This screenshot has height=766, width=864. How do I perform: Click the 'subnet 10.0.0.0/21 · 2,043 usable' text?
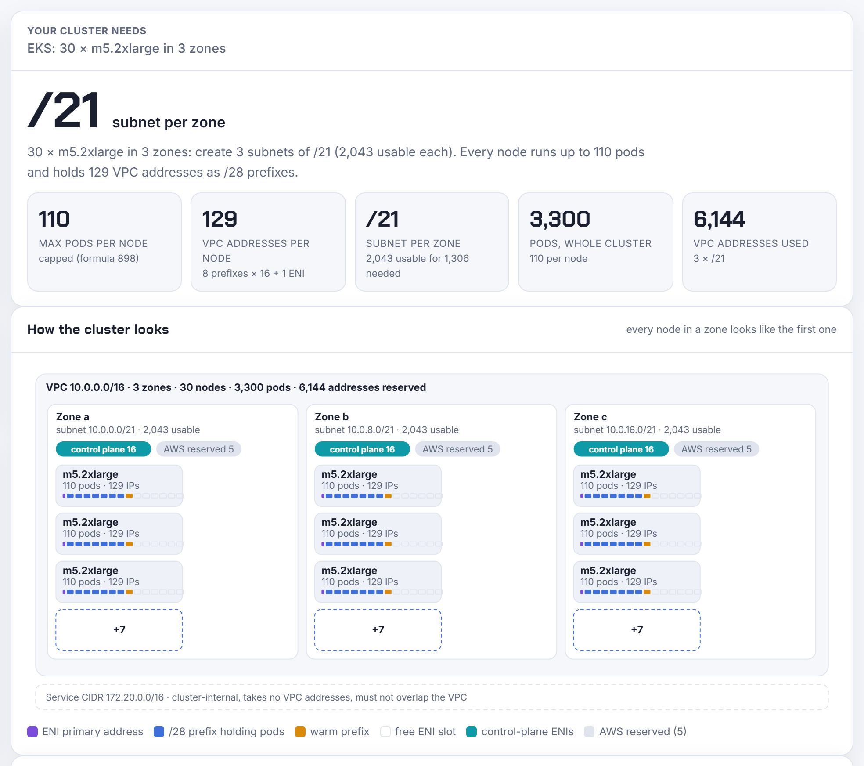128,430
